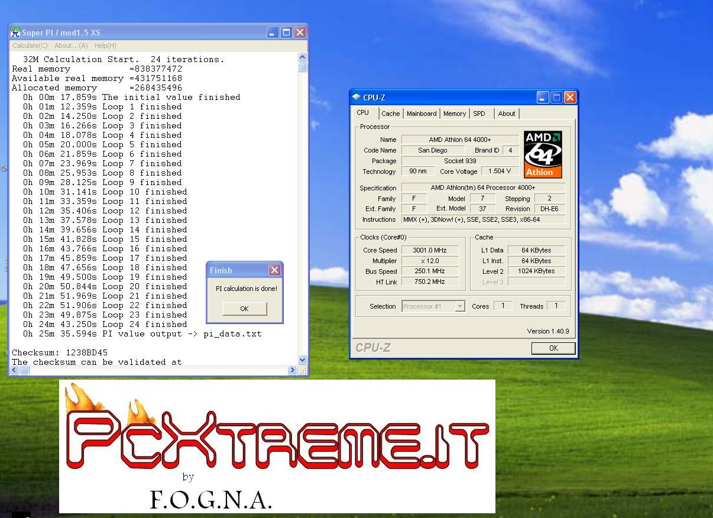The height and width of the screenshot is (518, 713).
Task: Click the "32M Calculation Start" line
Action: pos(124,59)
